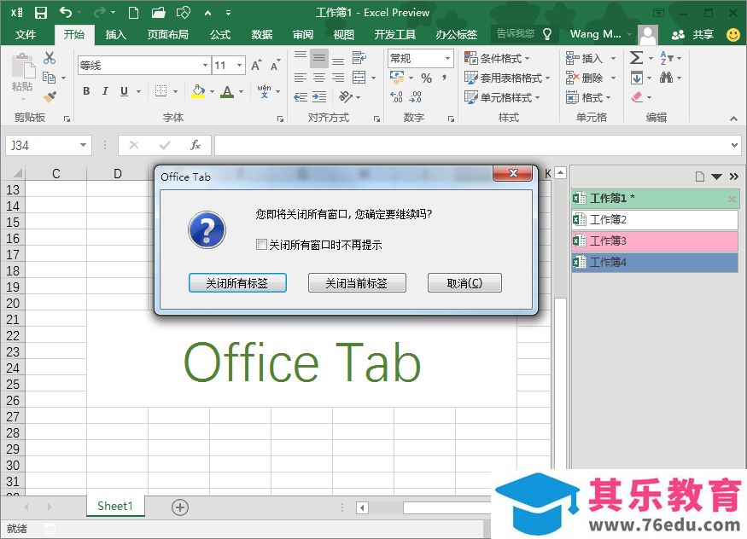Select the Sheet1 sheet tab

(x=114, y=507)
